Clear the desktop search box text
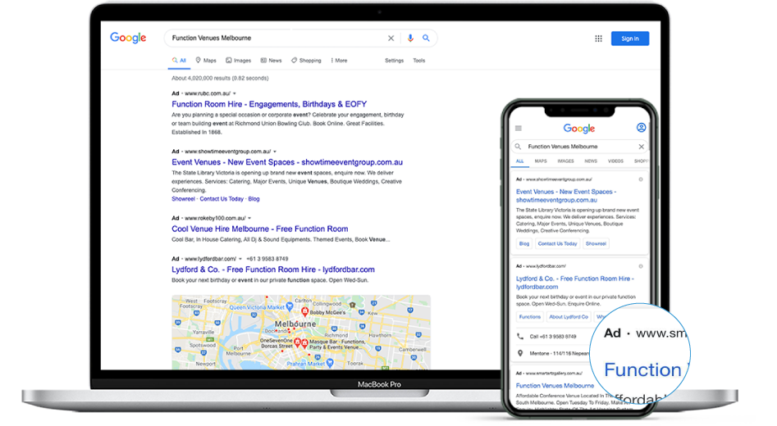This screenshot has width=777, height=426. (391, 39)
